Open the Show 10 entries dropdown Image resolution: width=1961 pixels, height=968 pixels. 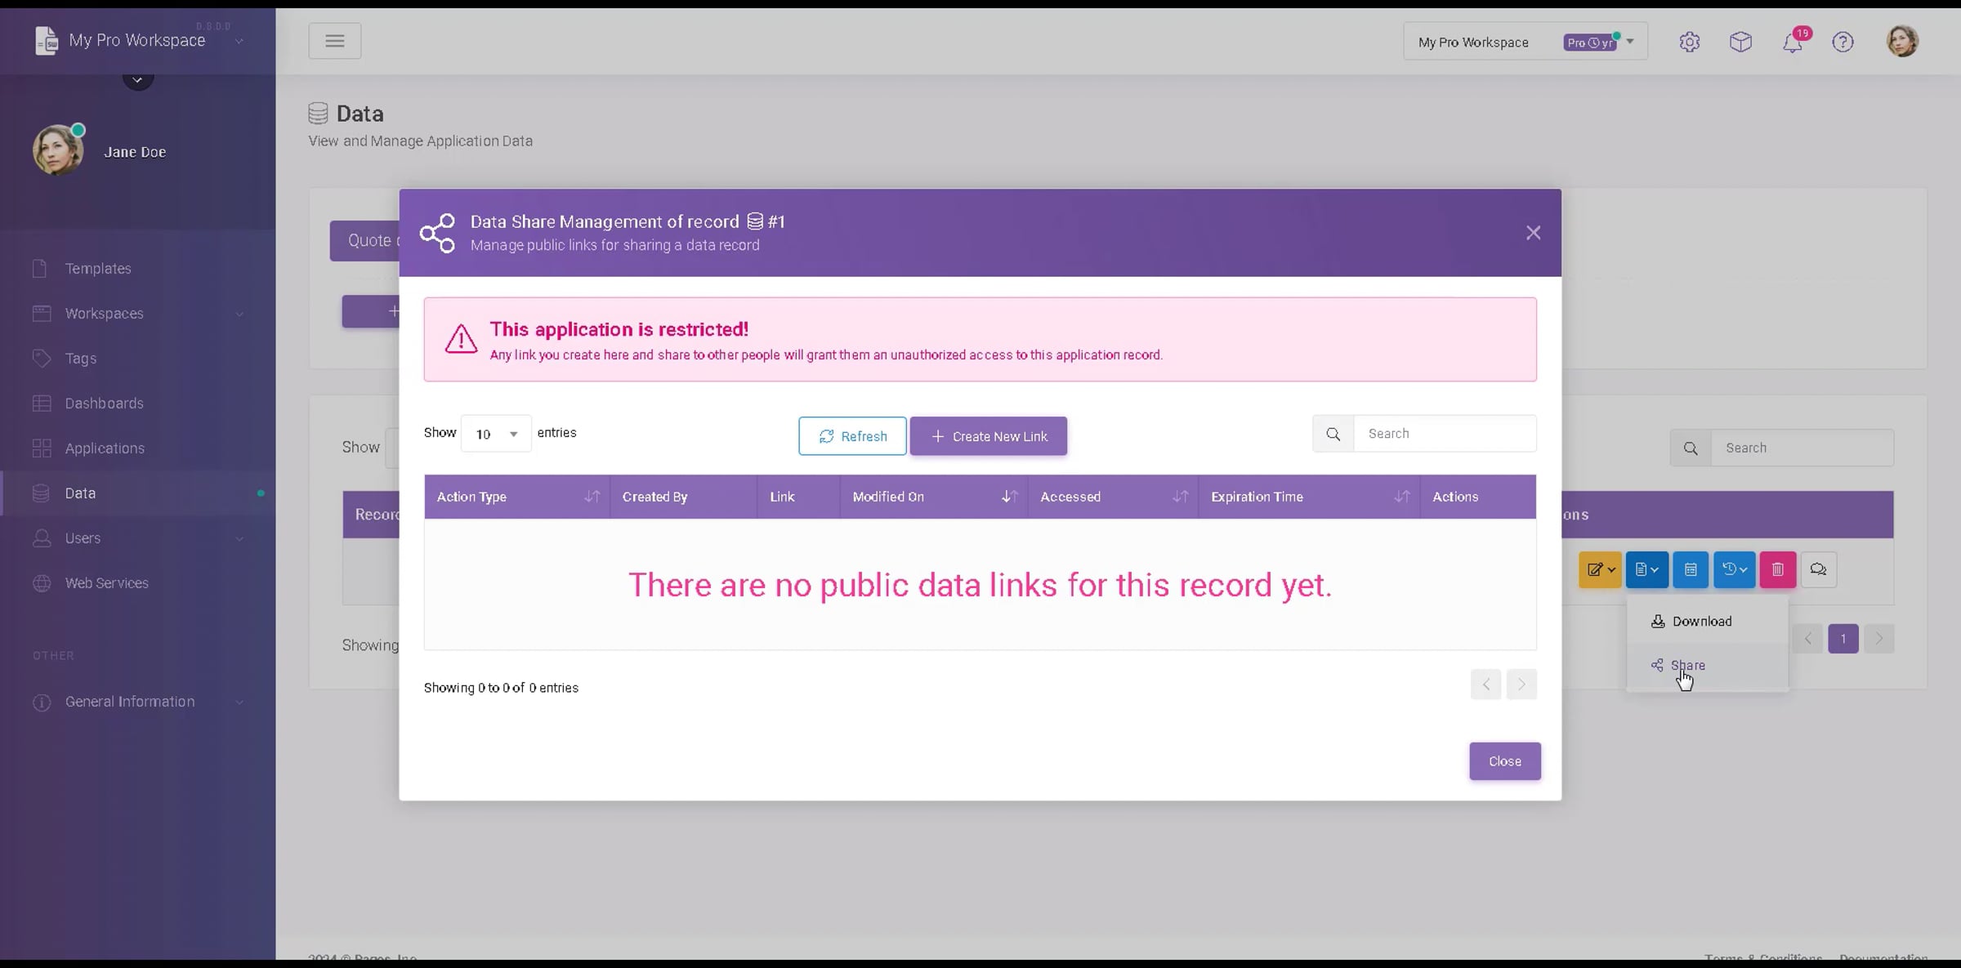[496, 434]
